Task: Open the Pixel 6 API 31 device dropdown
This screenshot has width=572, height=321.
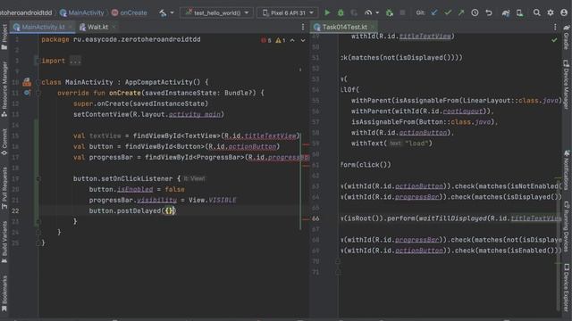Action: [x=288, y=12]
